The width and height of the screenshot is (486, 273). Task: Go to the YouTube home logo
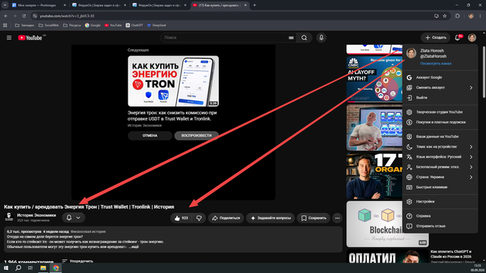point(30,38)
